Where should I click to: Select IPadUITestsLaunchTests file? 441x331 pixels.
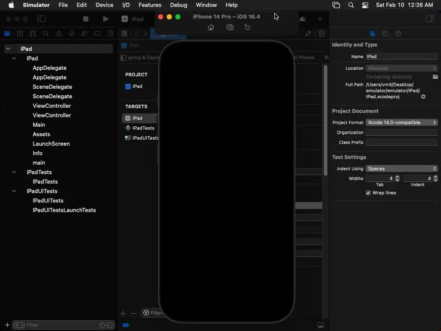(x=64, y=210)
